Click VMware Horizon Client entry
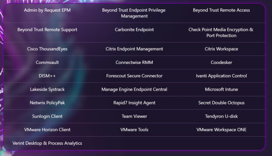The height and width of the screenshot is (156, 272). [47, 130]
